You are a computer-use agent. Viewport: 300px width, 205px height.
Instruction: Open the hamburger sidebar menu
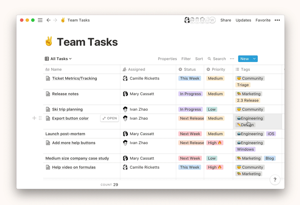[40, 20]
